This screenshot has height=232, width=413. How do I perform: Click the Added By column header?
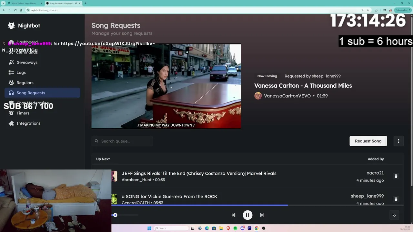(x=376, y=159)
